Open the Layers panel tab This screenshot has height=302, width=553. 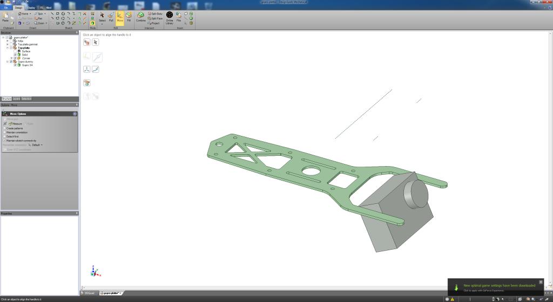(x=16, y=99)
